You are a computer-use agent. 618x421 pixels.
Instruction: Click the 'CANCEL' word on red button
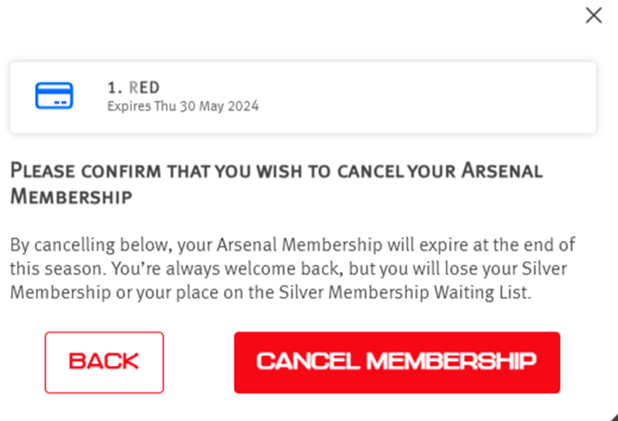tap(308, 361)
